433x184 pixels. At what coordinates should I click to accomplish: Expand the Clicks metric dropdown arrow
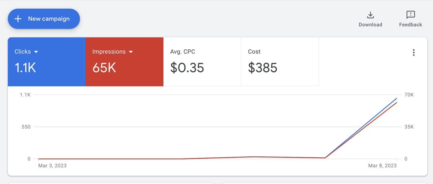[x=36, y=52]
